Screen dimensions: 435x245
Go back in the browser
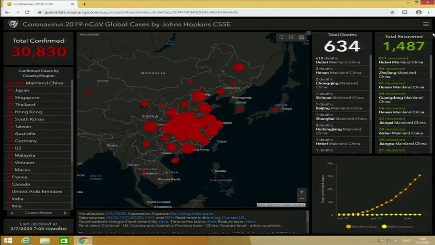(7, 12)
